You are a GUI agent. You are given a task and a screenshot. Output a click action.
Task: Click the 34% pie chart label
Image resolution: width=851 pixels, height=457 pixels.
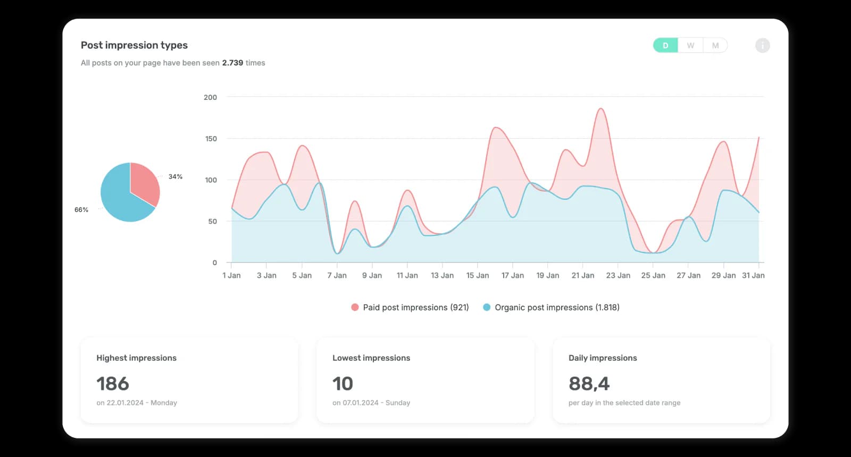[x=176, y=176]
